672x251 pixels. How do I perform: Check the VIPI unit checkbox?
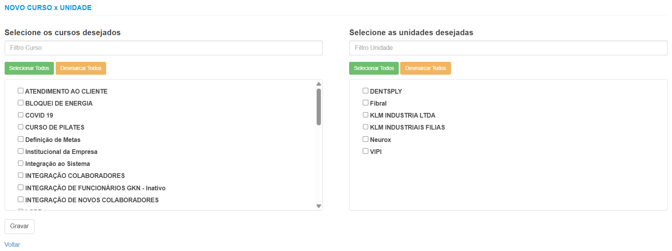click(365, 151)
